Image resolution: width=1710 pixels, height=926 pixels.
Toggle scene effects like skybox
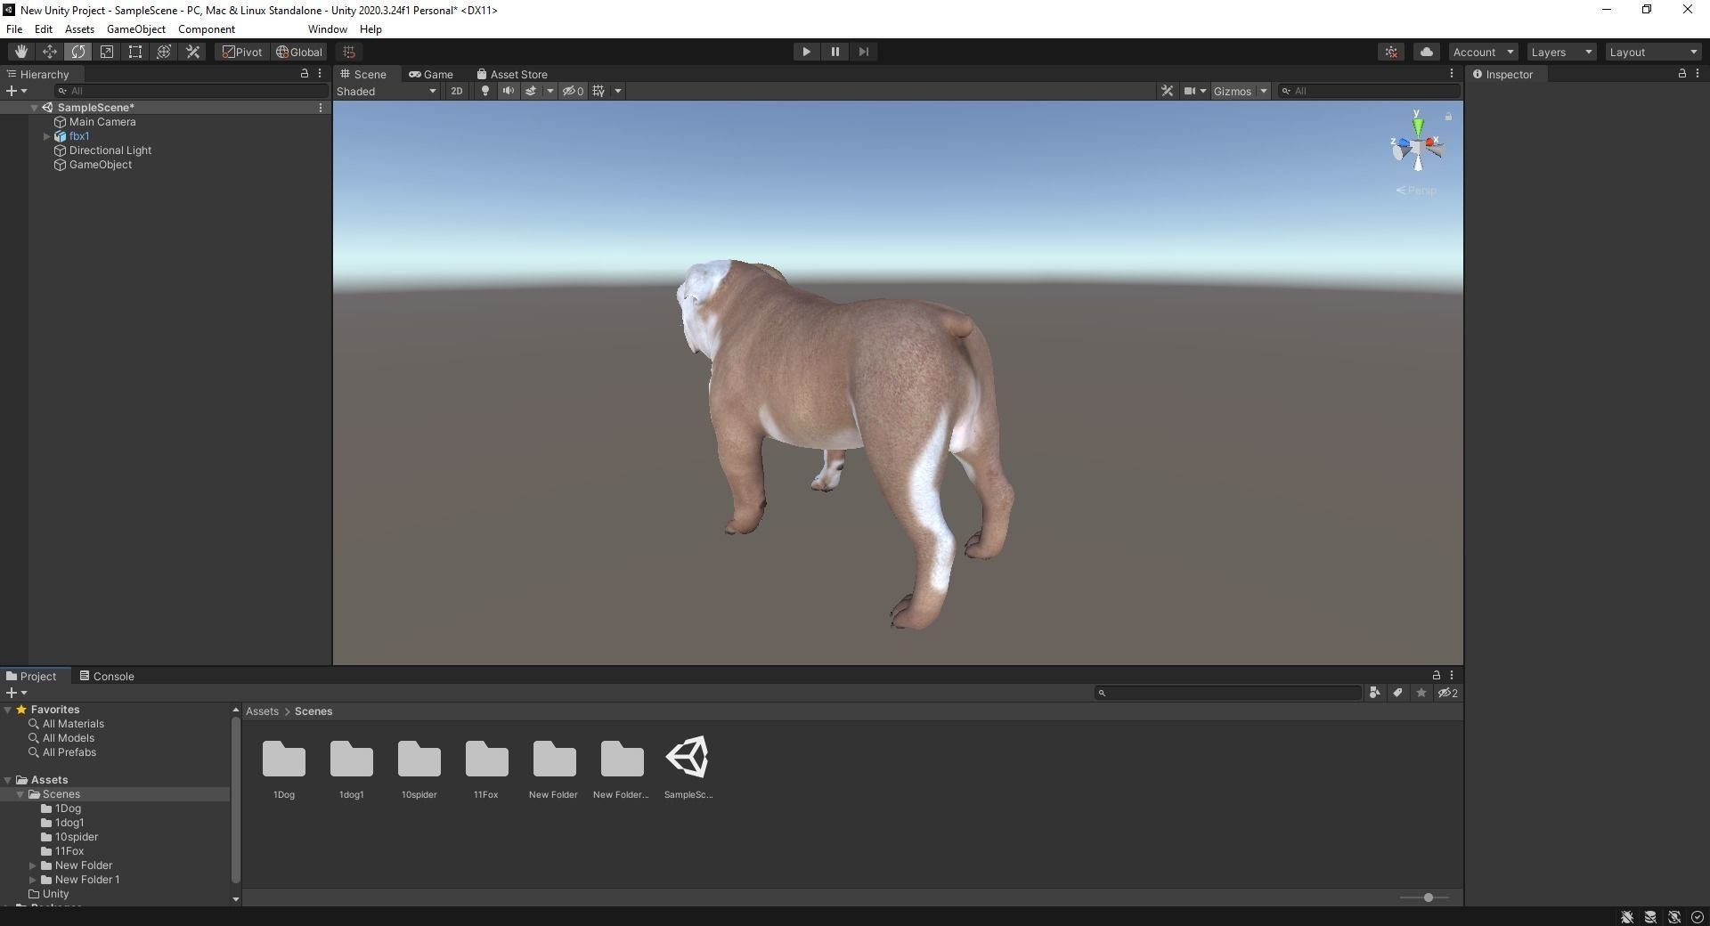tap(531, 91)
